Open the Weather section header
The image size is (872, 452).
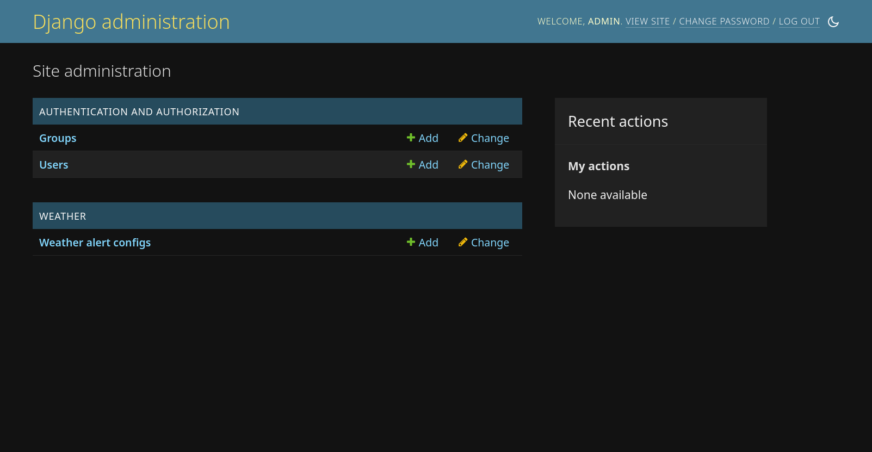click(63, 216)
